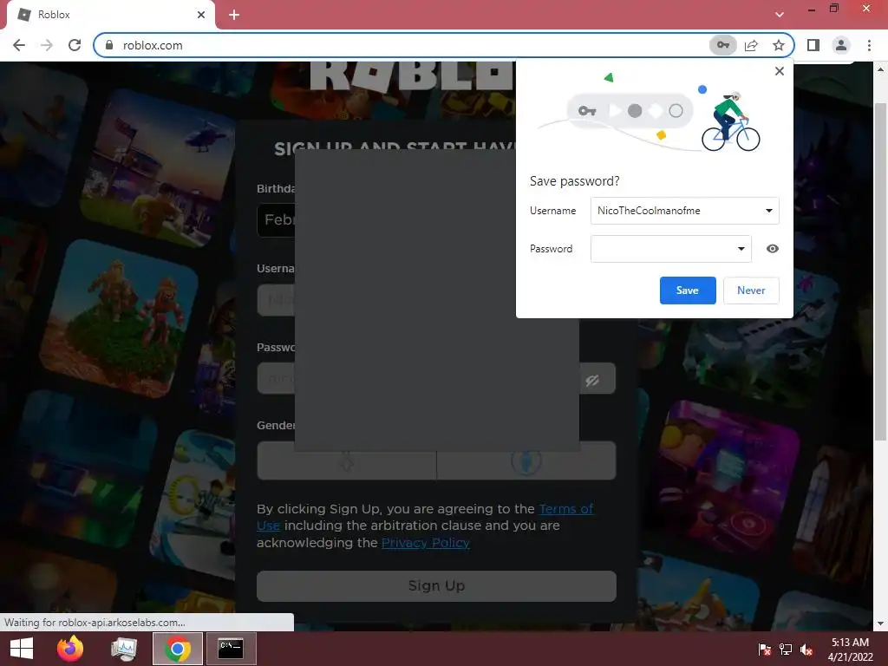Screen dimensions: 888x666
Task: Open Chrome three-dot menu
Action: tap(869, 45)
